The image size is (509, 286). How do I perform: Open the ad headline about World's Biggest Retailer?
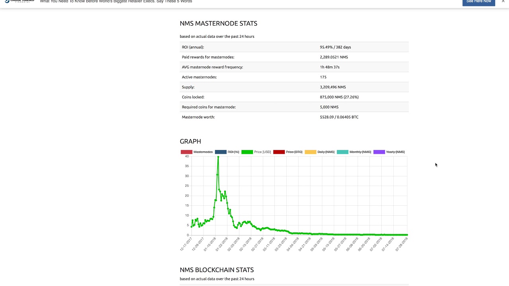[x=116, y=2]
